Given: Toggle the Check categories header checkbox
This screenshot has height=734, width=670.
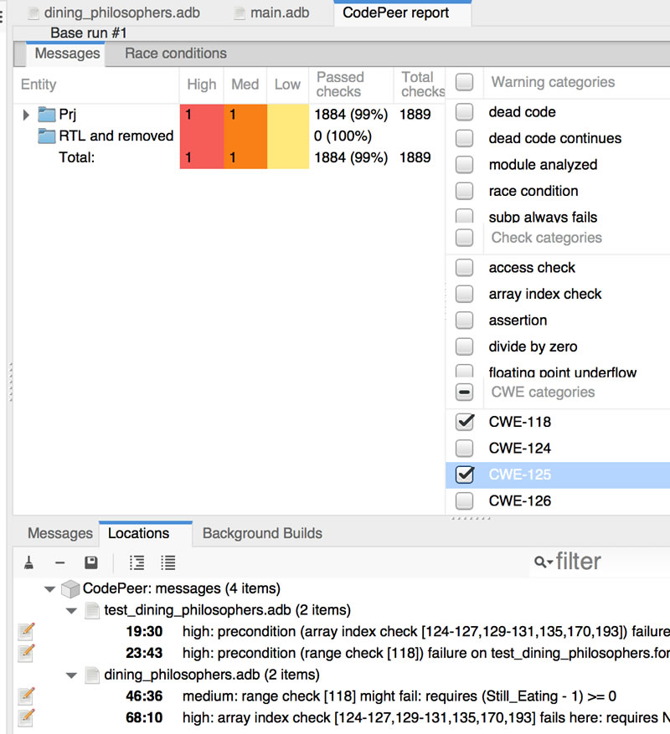Looking at the screenshot, I should (x=464, y=238).
